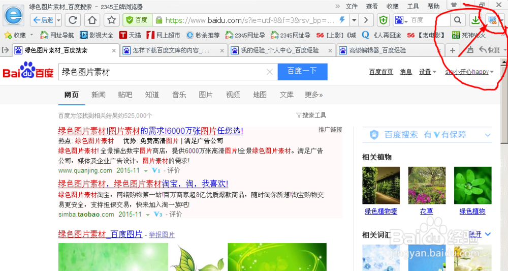
Task: Click the go-forward arrow beside the address bar
Action: [366, 20]
